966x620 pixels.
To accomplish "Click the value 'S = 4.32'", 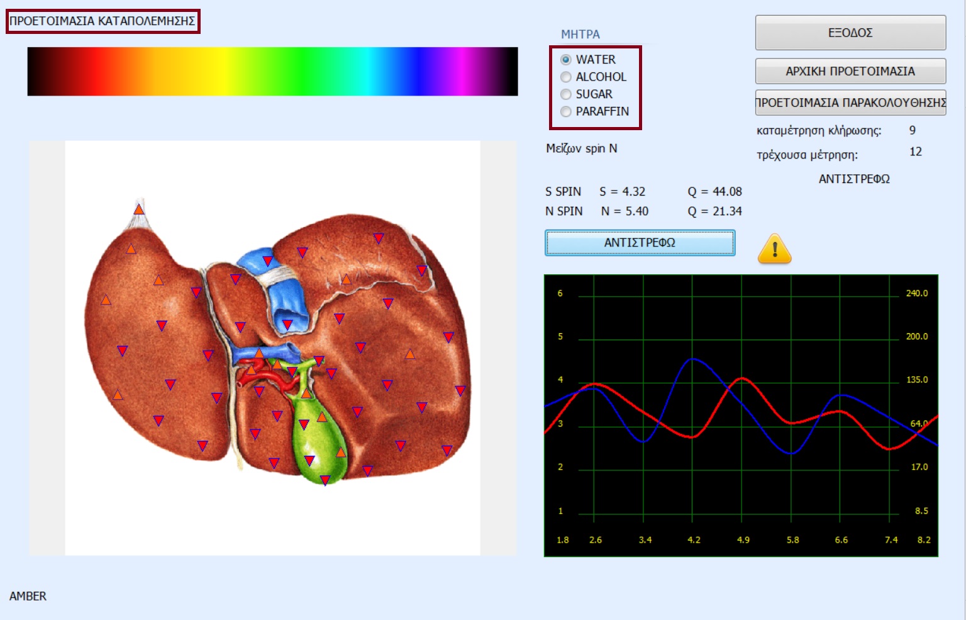I will pyautogui.click(x=622, y=191).
